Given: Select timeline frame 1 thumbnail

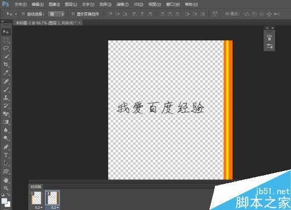Looking at the screenshot, I should 37,198.
